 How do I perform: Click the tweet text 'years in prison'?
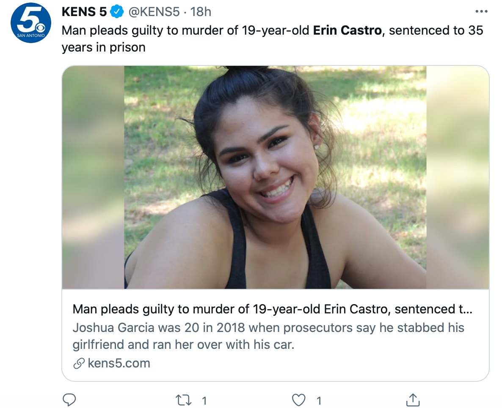(x=103, y=47)
